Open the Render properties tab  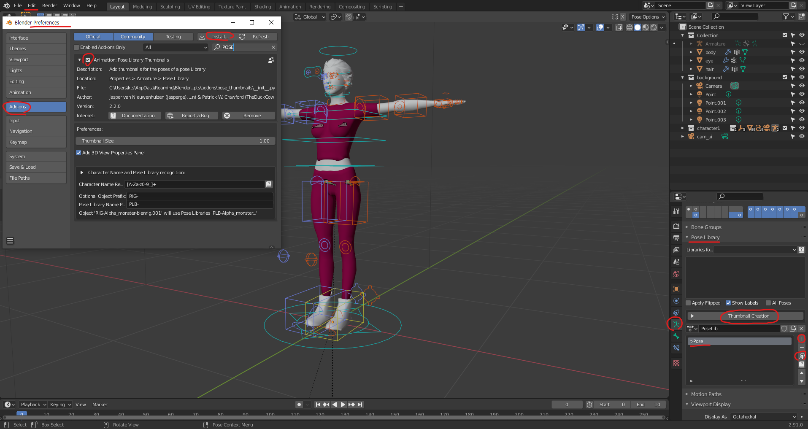[676, 227]
